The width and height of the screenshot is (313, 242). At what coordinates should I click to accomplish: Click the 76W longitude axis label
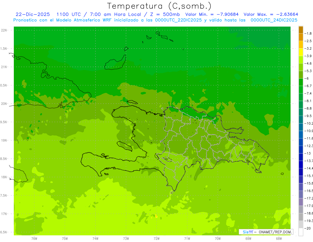(x=34, y=238)
